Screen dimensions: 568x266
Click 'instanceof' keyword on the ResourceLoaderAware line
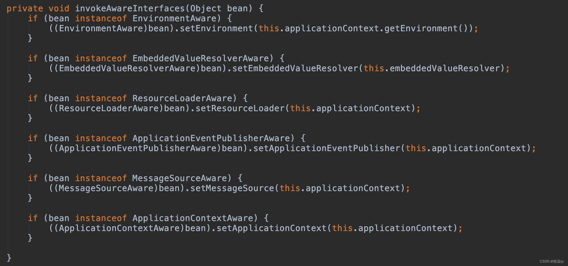point(101,98)
